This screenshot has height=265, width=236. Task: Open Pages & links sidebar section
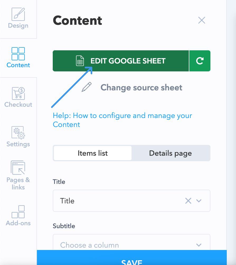[18, 175]
